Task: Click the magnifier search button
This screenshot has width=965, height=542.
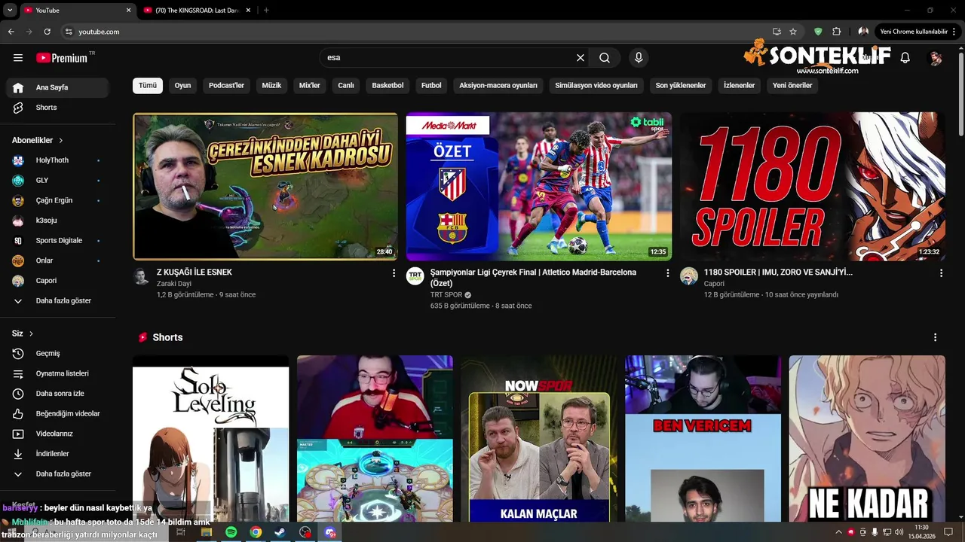Action: click(x=605, y=58)
